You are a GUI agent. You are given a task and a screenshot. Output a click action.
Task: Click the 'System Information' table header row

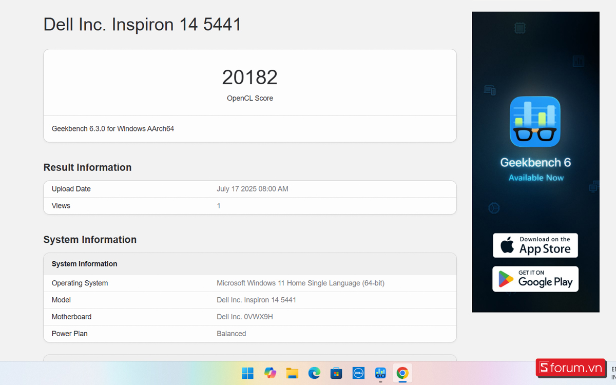click(x=250, y=264)
